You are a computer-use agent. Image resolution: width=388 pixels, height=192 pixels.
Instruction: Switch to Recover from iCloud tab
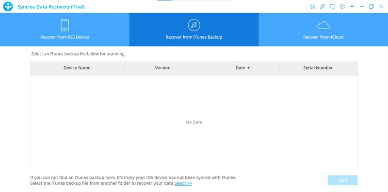click(x=323, y=30)
